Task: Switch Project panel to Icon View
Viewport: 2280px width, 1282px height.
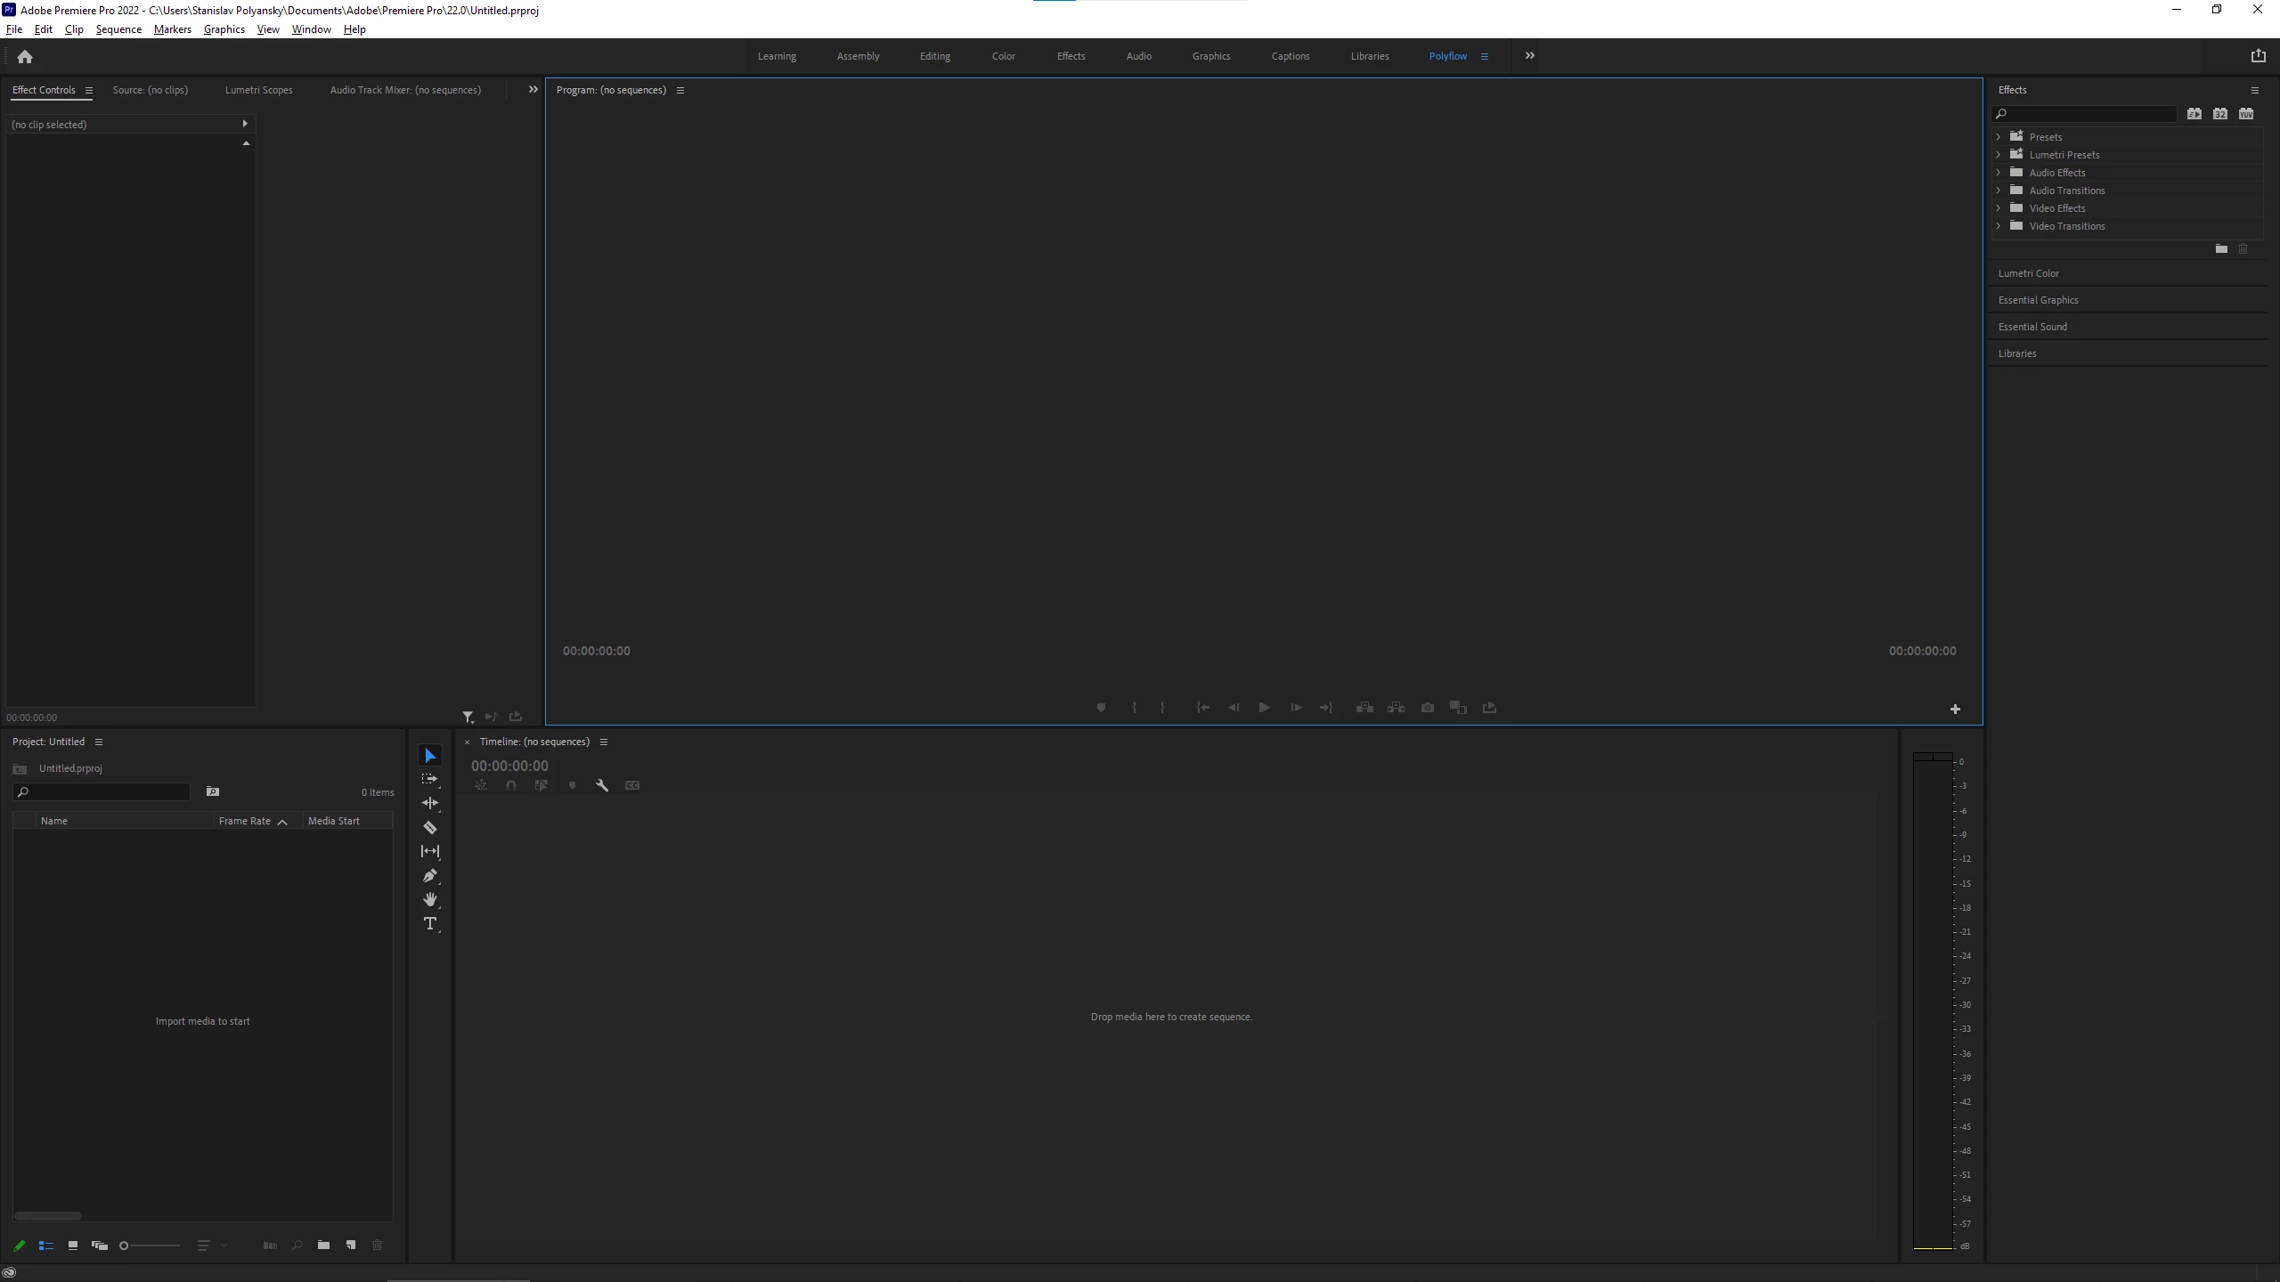Action: pyautogui.click(x=73, y=1245)
